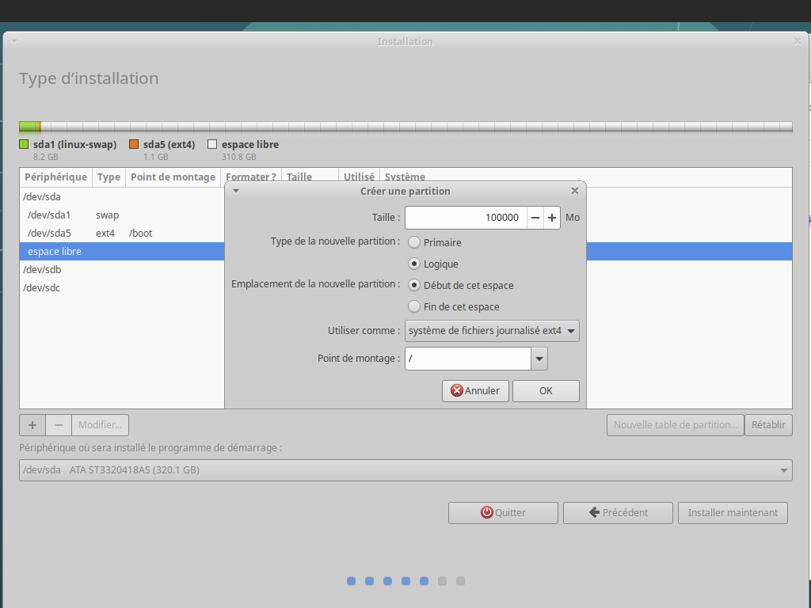Expand the Point de montage dropdown arrow
811x608 pixels.
coord(539,359)
